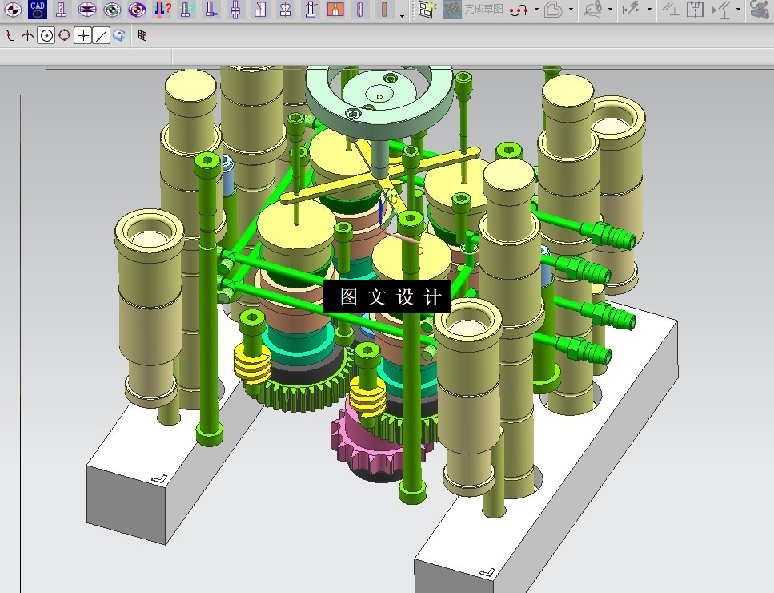Expand the constraints dropdown arrow

739,10
